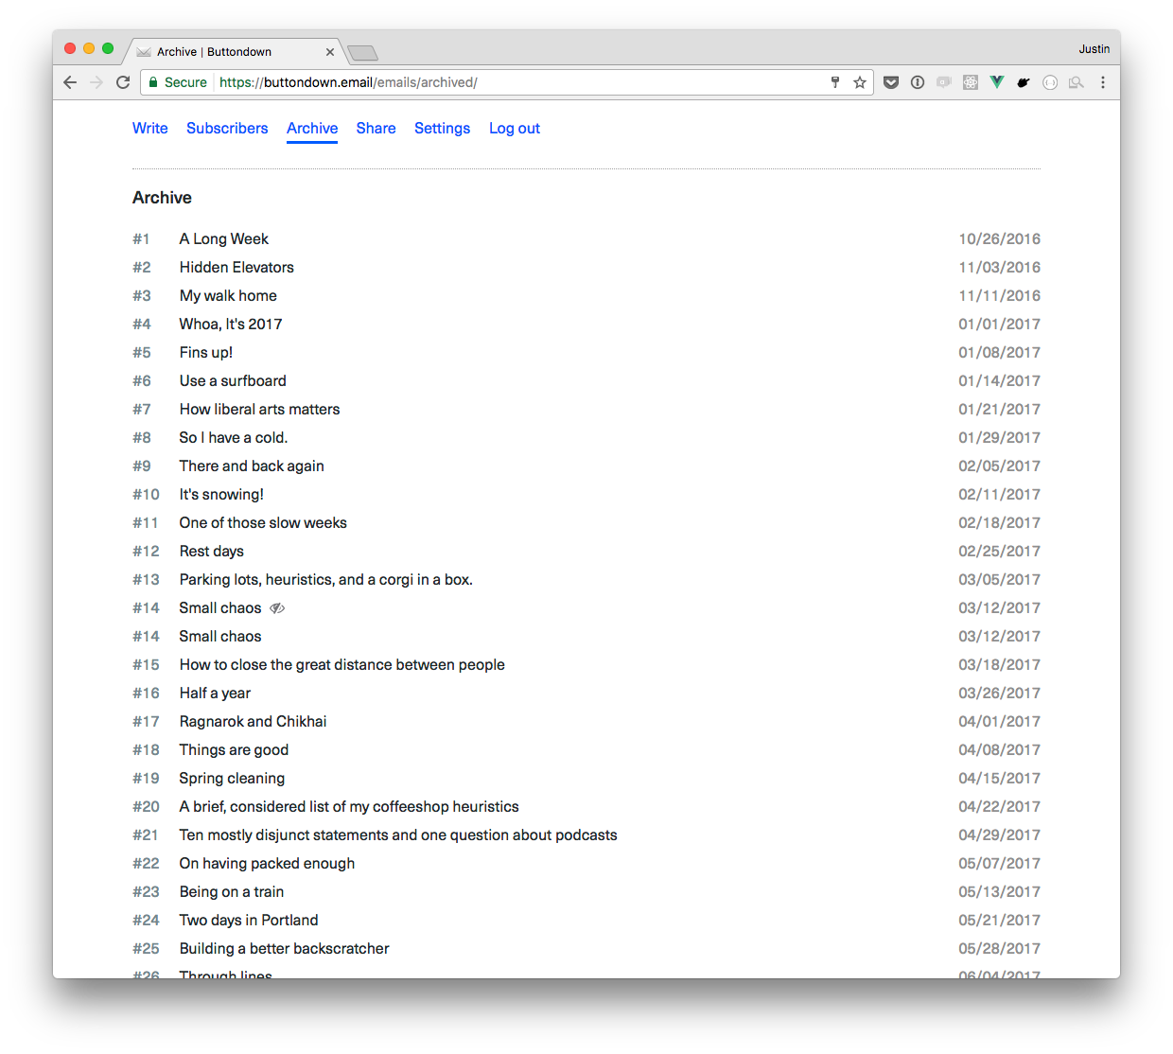Open the email Ragnarok and Chikhai
Viewport: 1173px width, 1054px height.
[253, 721]
